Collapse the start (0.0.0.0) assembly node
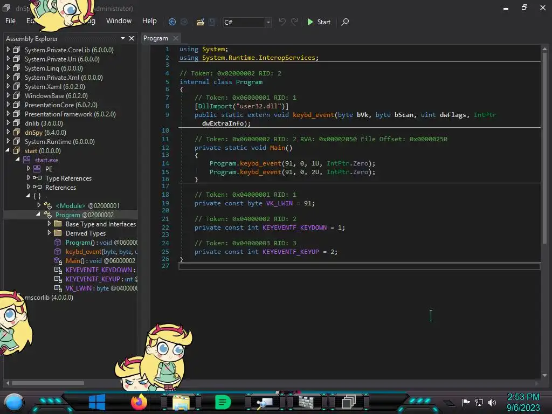 point(8,150)
